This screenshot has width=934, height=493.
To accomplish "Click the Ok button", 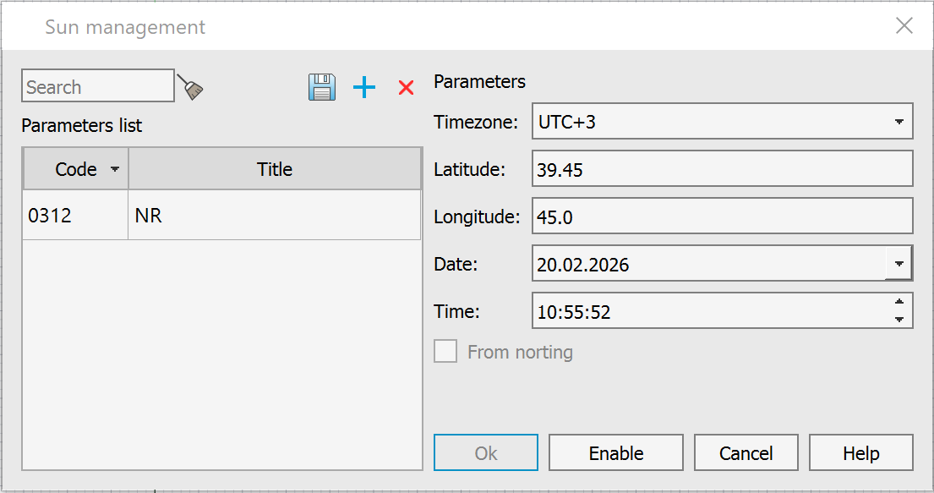I will (x=486, y=453).
